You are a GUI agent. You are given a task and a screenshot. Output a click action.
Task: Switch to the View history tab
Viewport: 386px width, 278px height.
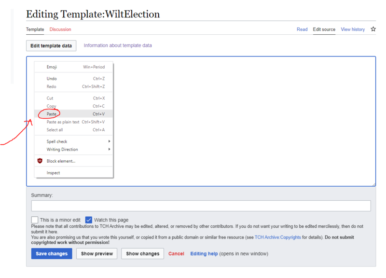(x=353, y=29)
